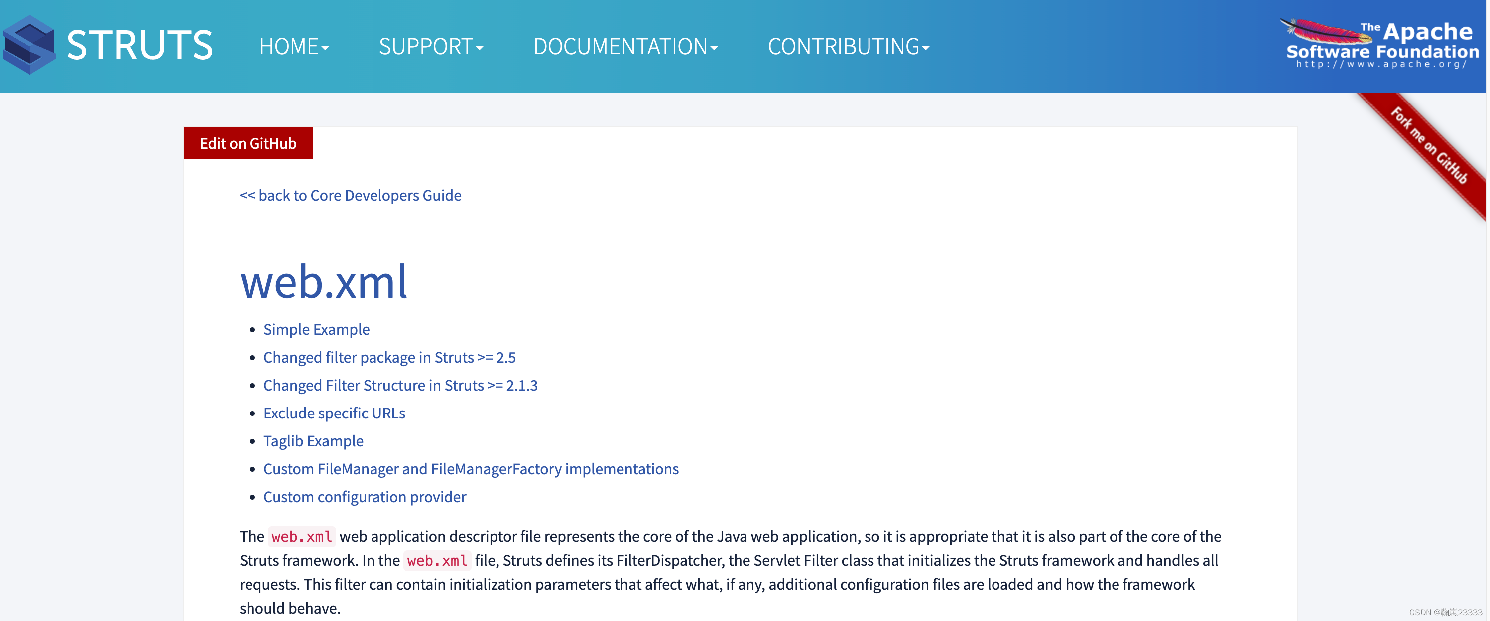
Task: Go back to Core Developers Guide
Action: [351, 196]
